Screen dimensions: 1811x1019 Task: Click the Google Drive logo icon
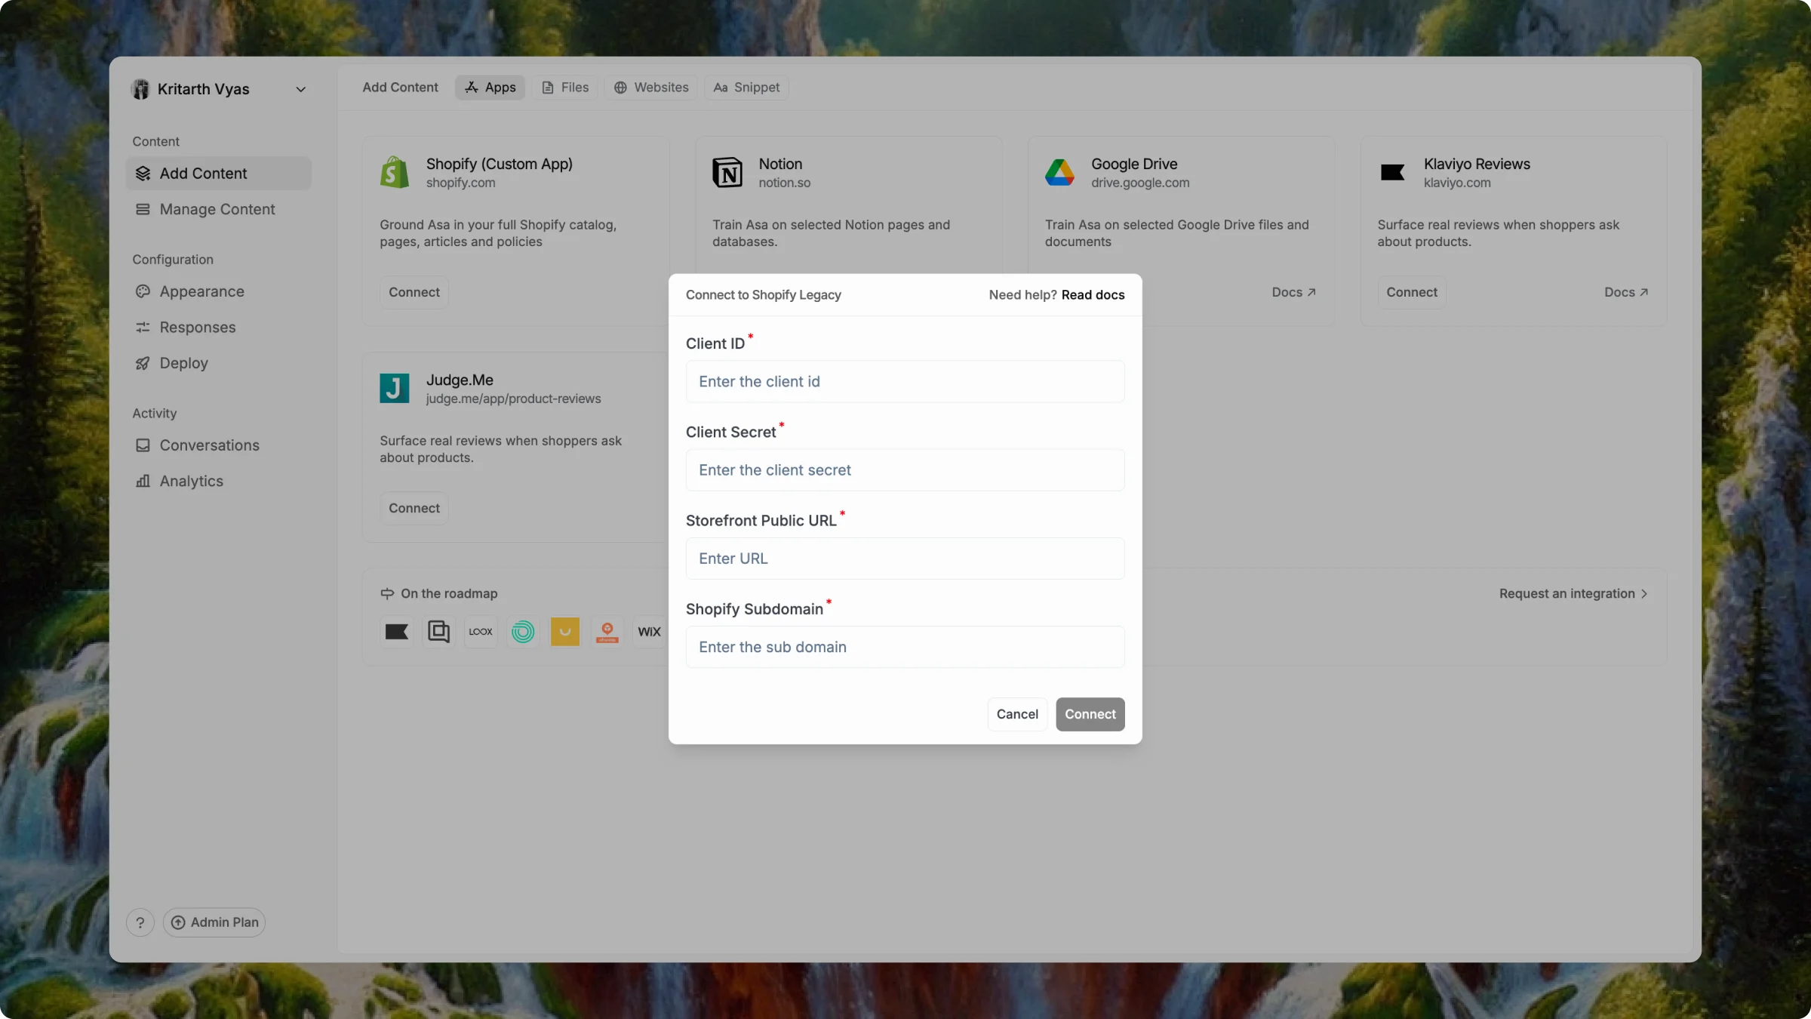[1059, 173]
